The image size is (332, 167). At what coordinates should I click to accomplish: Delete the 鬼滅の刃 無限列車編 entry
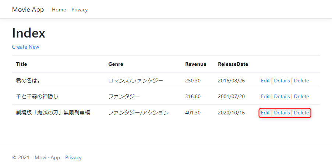(x=301, y=113)
